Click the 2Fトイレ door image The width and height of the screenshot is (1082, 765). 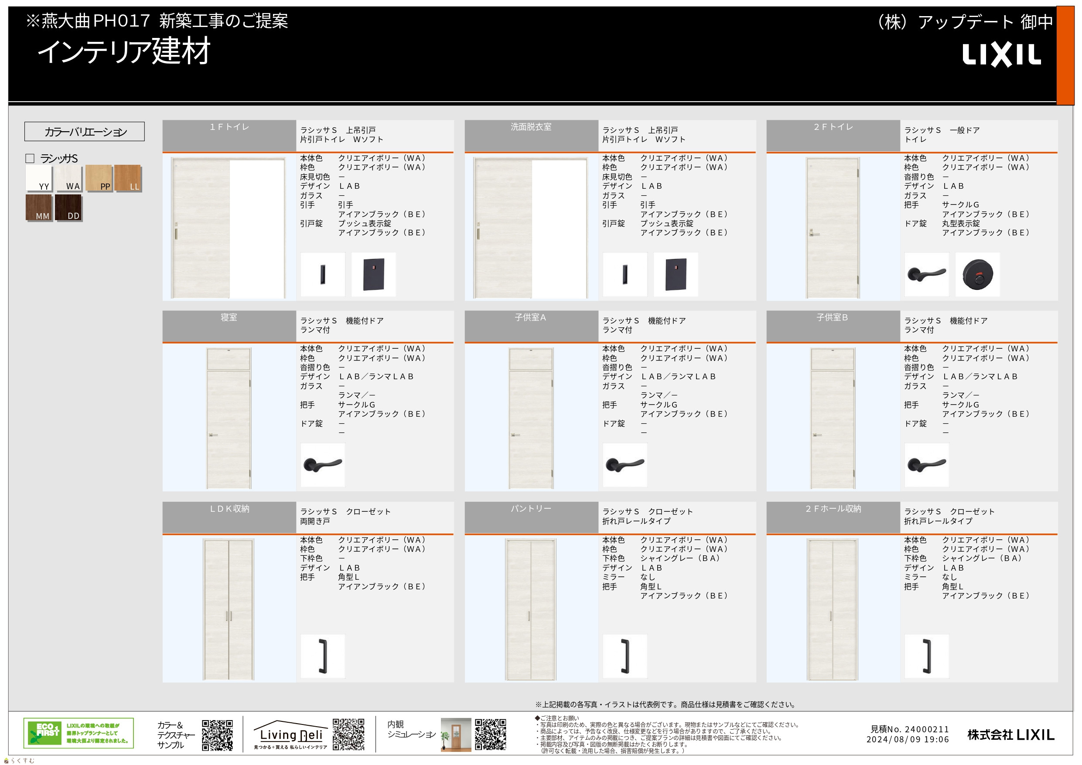833,228
